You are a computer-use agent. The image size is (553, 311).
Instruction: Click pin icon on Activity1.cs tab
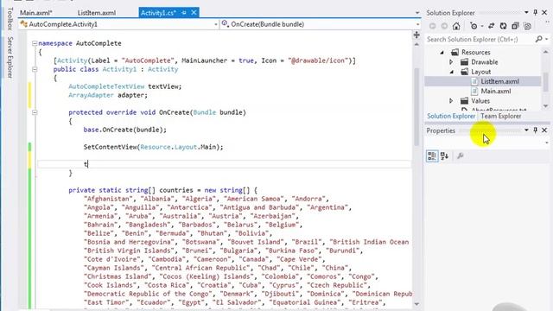[184, 13]
